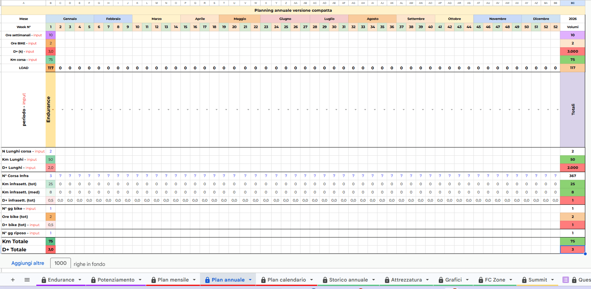This screenshot has width=591, height=289.
Task: Select the Marzo month header cell
Action: click(x=156, y=19)
